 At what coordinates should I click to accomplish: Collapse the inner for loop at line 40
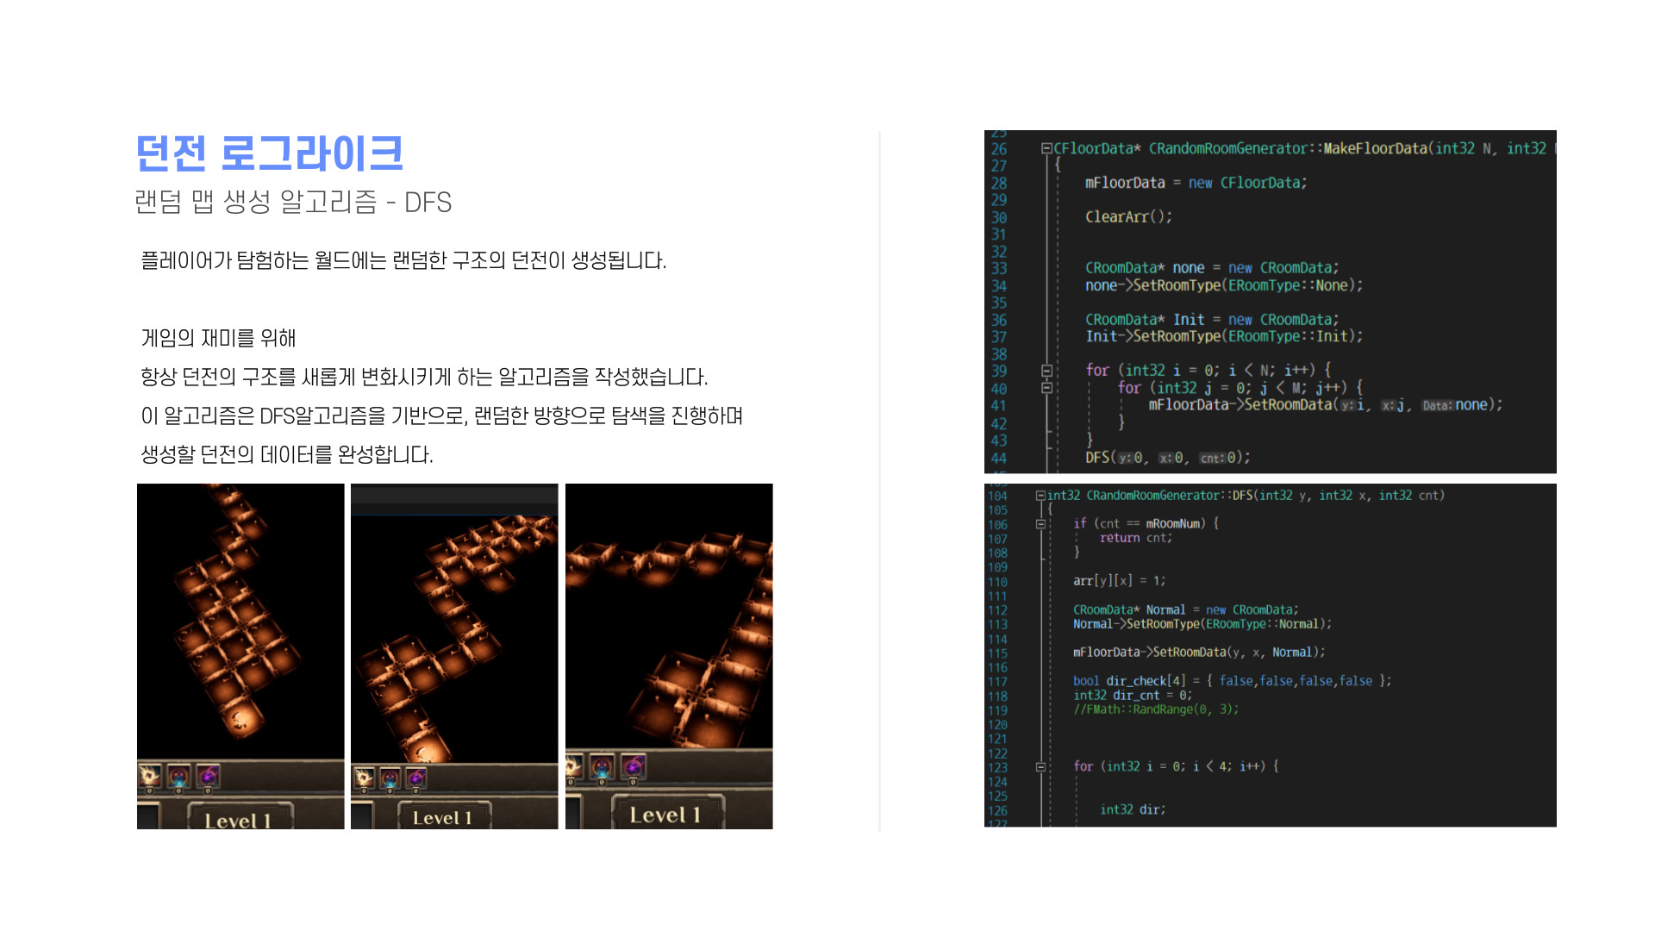tap(1046, 388)
